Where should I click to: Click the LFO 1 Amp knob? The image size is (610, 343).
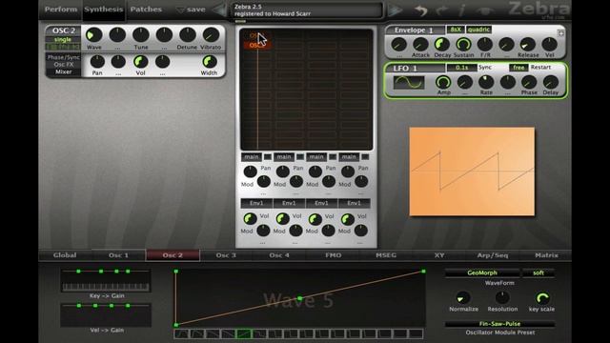tap(443, 83)
